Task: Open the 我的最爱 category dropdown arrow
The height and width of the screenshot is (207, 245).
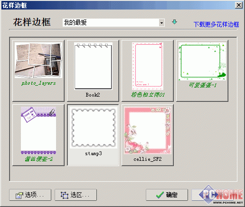Action: pyautogui.click(x=161, y=23)
